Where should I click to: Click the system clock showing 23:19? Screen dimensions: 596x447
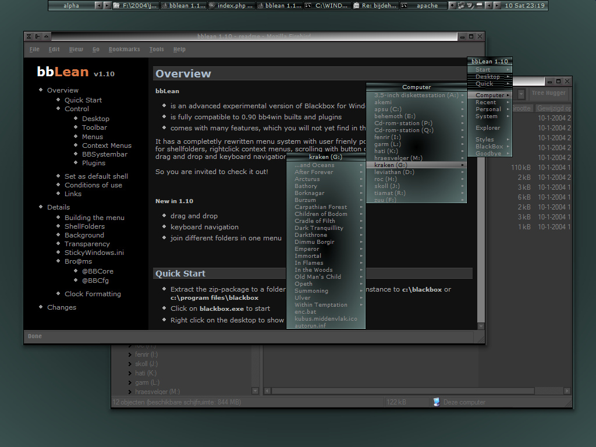[x=524, y=6]
